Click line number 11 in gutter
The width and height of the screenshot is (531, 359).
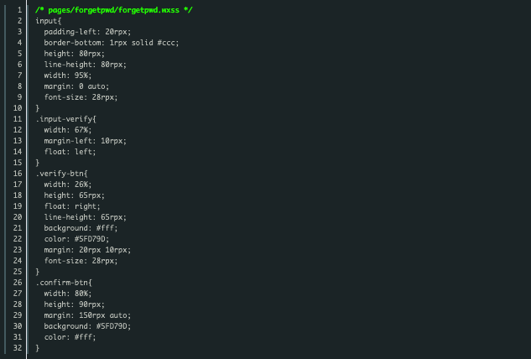(18, 119)
